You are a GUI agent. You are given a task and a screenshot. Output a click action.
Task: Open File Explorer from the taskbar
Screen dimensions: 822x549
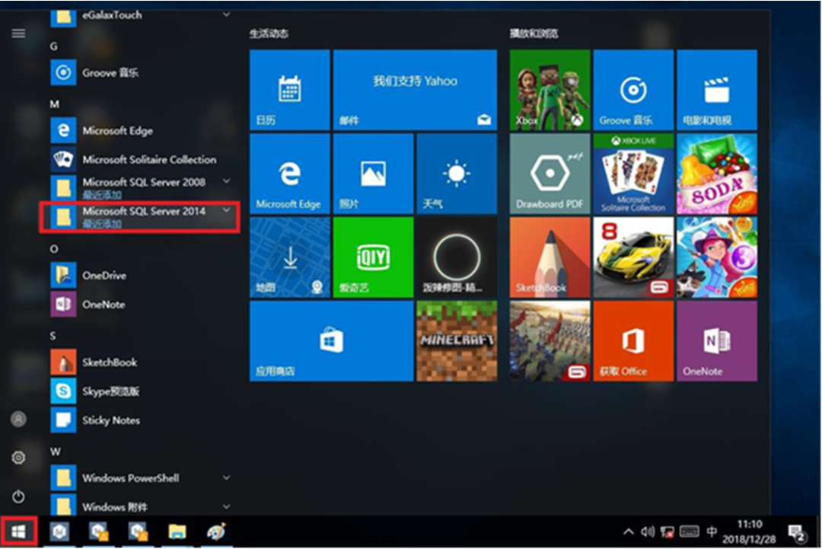(177, 531)
